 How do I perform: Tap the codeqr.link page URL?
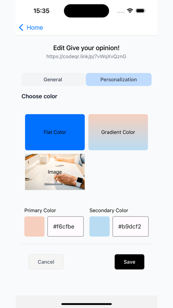tap(86, 57)
